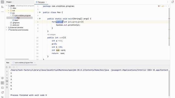Toggle scroll to end of console
The image size is (175, 98).
pyautogui.click(x=7, y=81)
